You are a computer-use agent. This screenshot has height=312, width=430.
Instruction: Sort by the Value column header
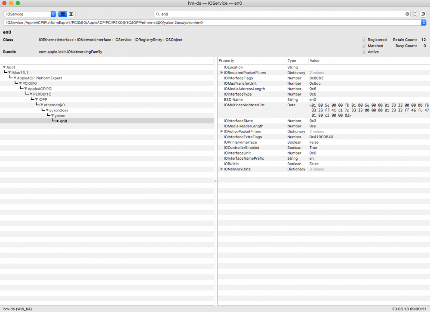(x=369, y=61)
